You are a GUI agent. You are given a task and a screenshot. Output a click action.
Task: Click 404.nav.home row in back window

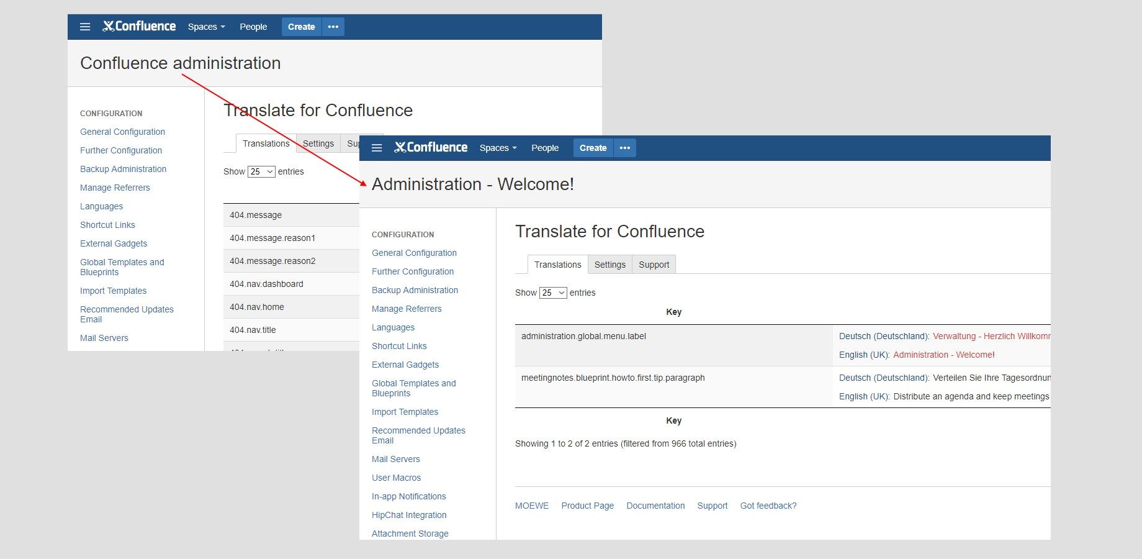[291, 307]
